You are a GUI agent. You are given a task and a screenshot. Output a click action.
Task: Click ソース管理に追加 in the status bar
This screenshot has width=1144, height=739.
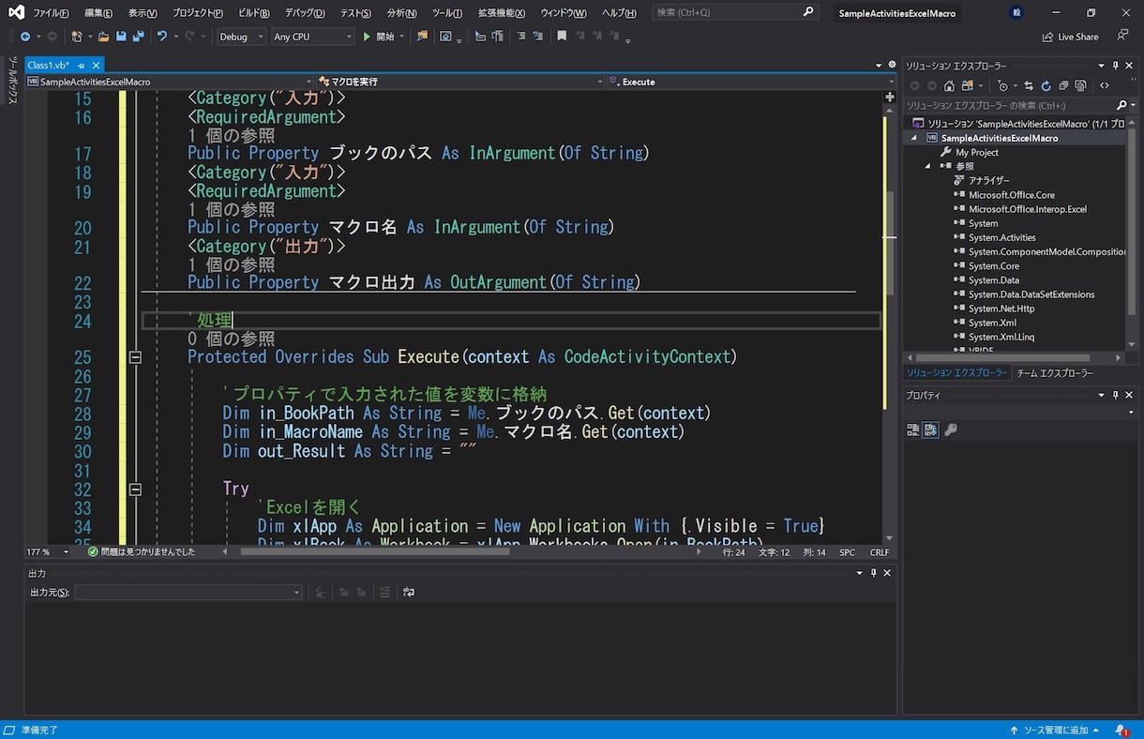click(x=1055, y=730)
